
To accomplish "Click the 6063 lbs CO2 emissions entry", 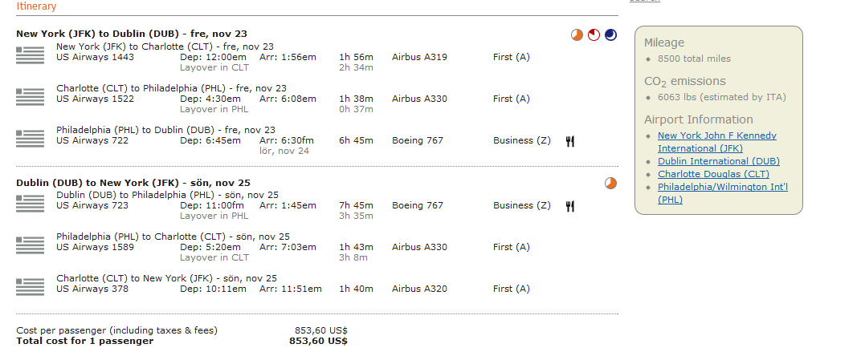I will coord(721,97).
